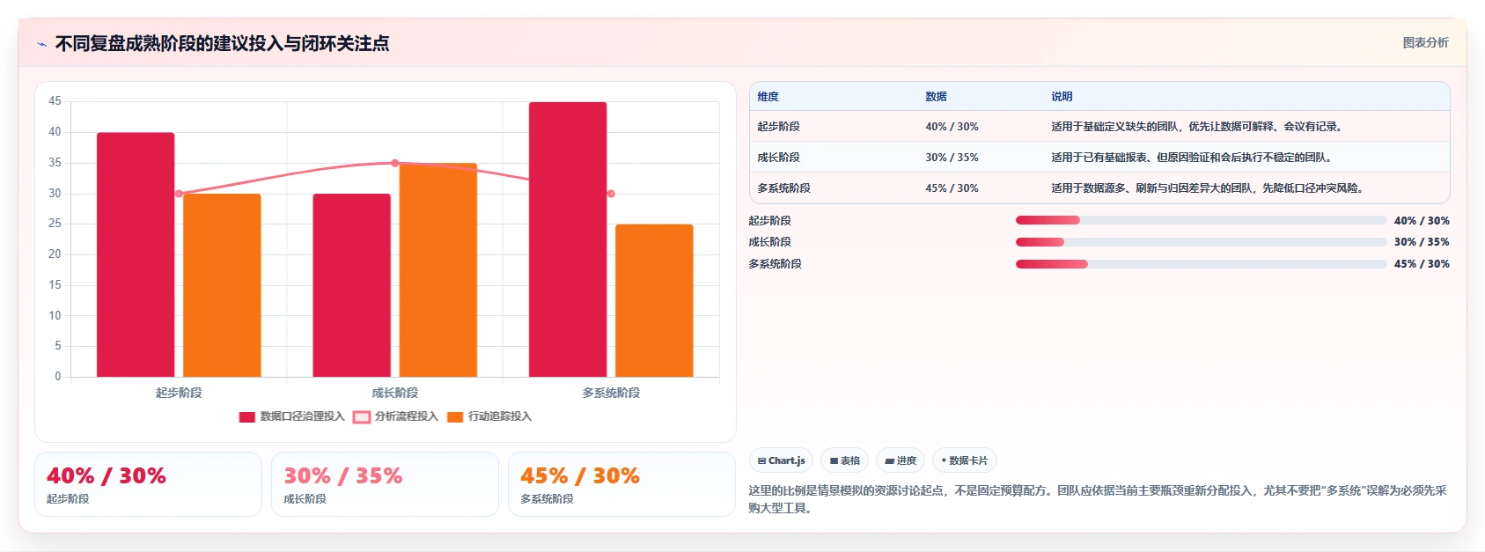Click the 多系统阶段 label beside the progress bar
Screen dimensions: 1485x552
click(775, 264)
